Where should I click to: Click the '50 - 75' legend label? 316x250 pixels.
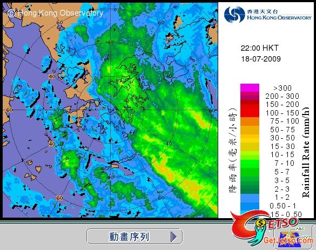[x=283, y=130]
